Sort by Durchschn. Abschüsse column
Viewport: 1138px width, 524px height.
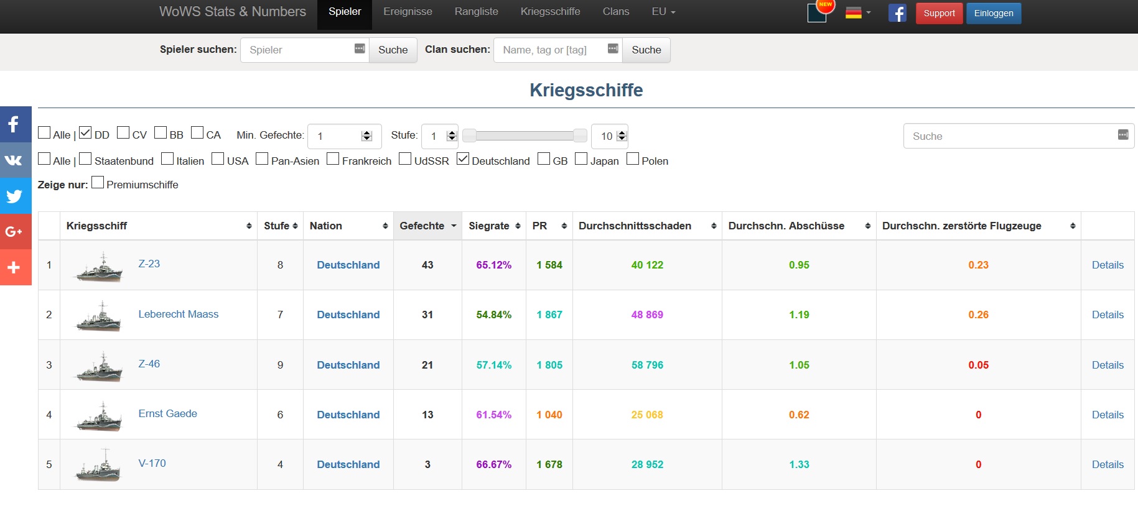[x=799, y=226]
